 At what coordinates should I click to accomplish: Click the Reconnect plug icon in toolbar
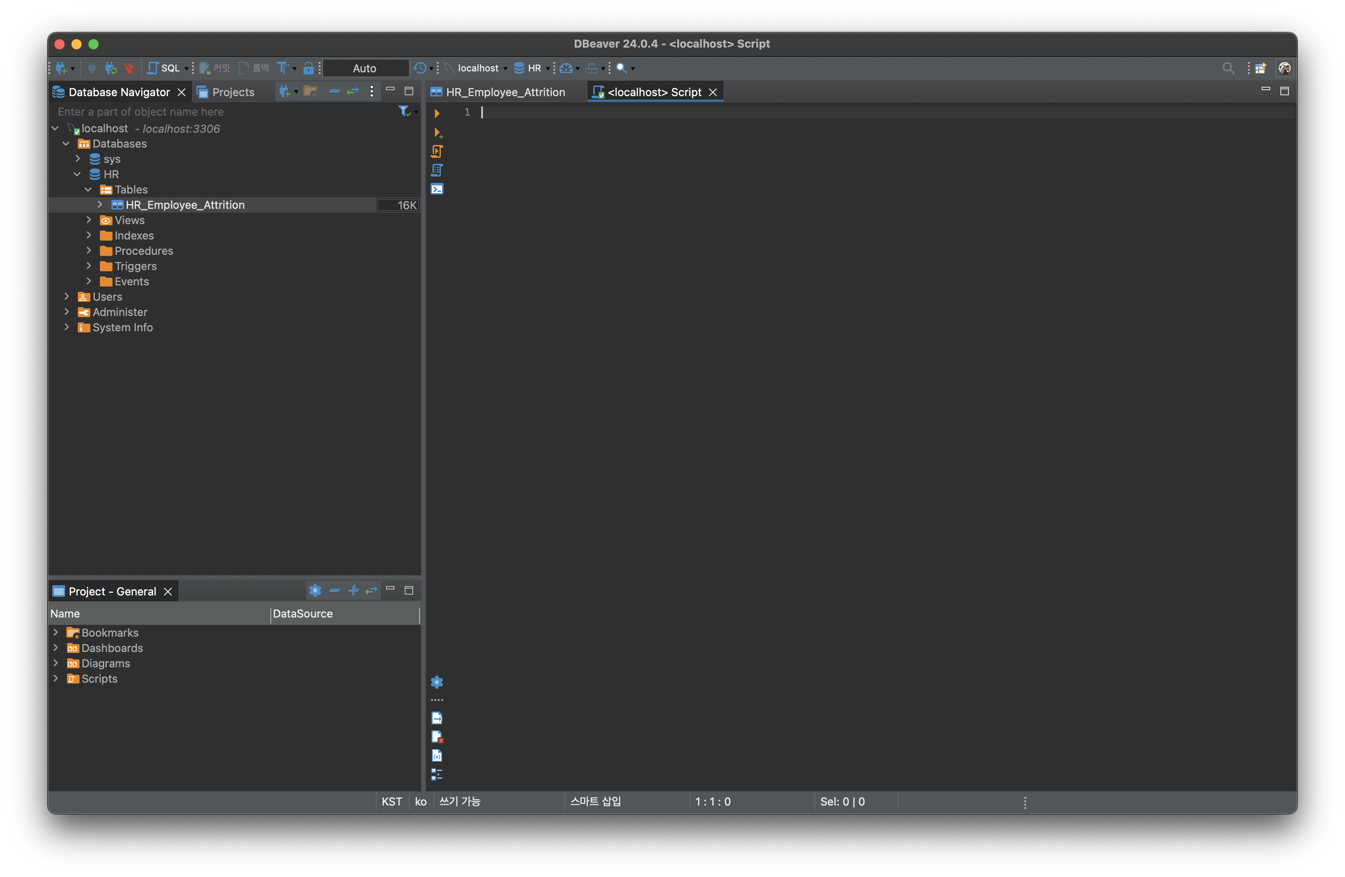point(111,68)
